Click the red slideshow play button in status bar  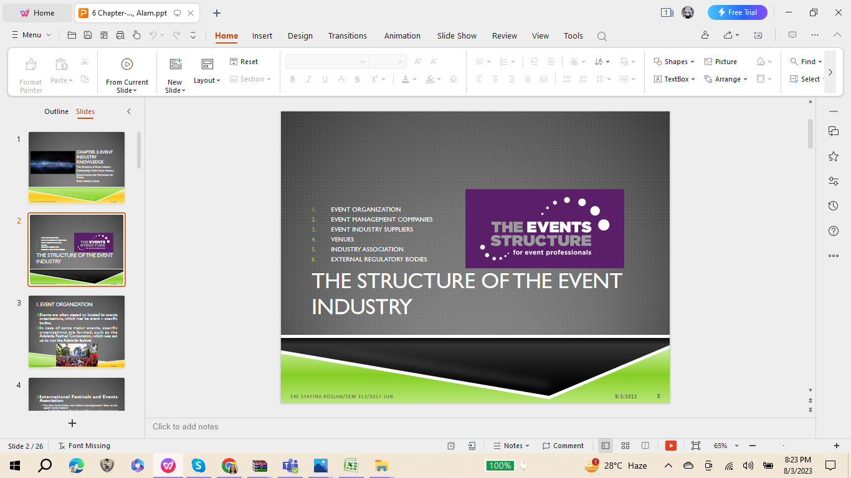point(671,446)
